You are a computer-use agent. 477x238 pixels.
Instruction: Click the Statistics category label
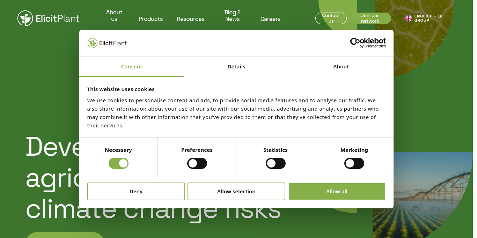pos(276,150)
